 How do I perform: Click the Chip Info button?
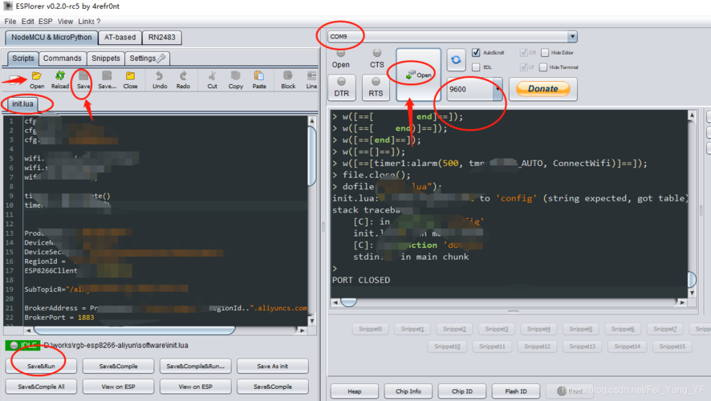coord(408,391)
